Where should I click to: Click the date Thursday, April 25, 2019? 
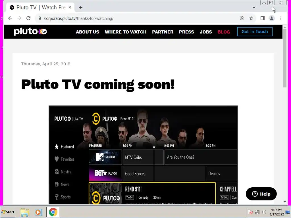pyautogui.click(x=46, y=64)
